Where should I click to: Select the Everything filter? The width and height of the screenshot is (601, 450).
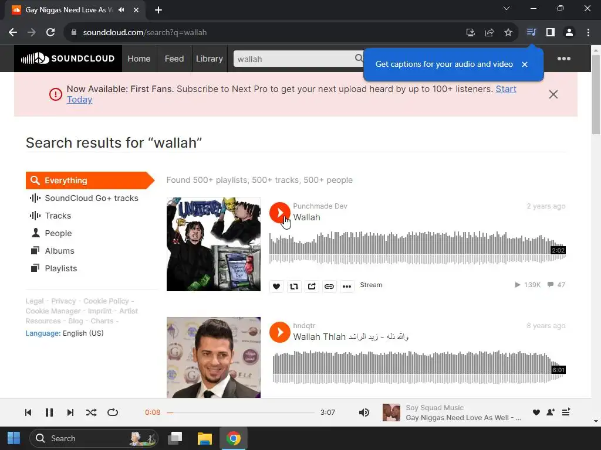coord(90,180)
